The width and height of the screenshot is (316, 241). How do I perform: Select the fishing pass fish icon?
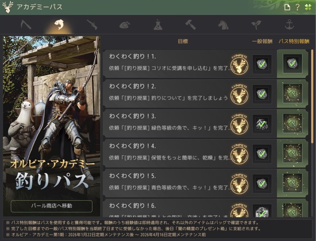[x=59, y=24]
